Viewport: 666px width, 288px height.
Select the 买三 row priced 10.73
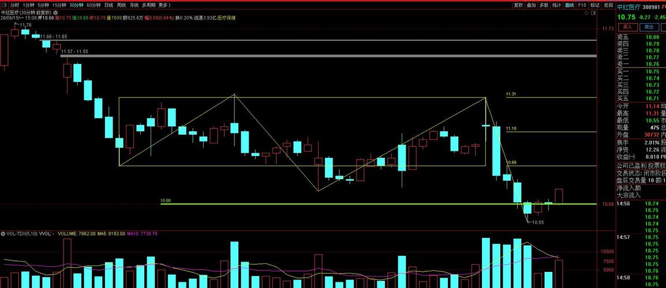pos(641,85)
